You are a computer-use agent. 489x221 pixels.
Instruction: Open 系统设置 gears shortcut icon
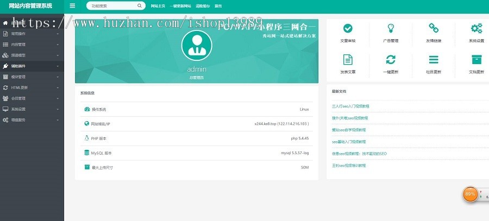(x=476, y=28)
